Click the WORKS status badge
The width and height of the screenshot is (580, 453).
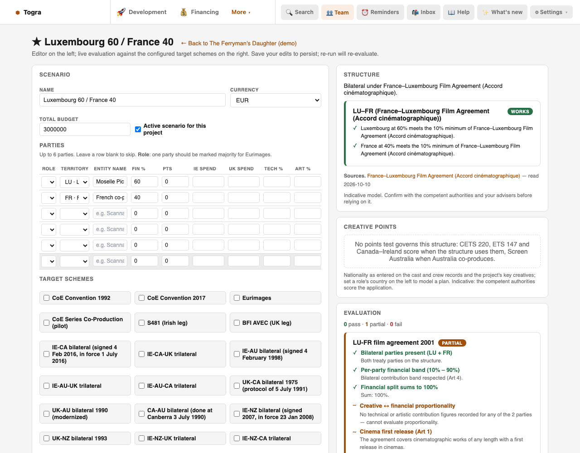pos(520,111)
